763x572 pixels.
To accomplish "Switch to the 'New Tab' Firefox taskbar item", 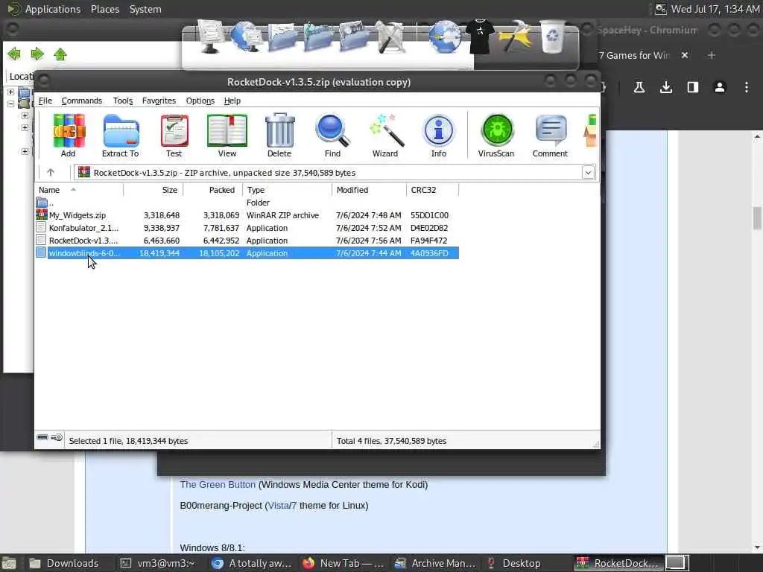I will click(343, 563).
